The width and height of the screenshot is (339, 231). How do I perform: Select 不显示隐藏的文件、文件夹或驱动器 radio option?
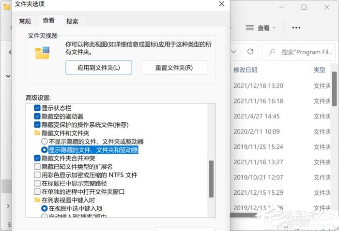pos(45,142)
